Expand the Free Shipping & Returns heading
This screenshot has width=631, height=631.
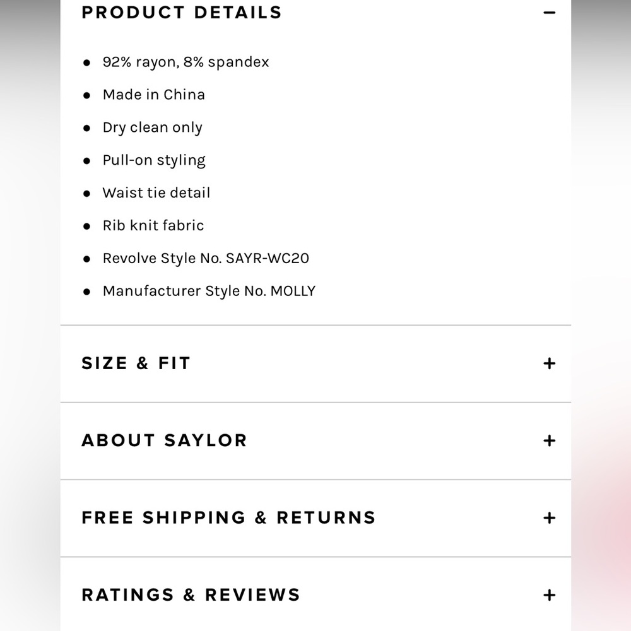pyautogui.click(x=228, y=517)
